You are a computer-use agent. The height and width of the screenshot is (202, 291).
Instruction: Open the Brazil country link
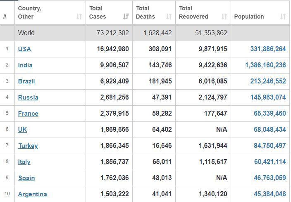26,81
